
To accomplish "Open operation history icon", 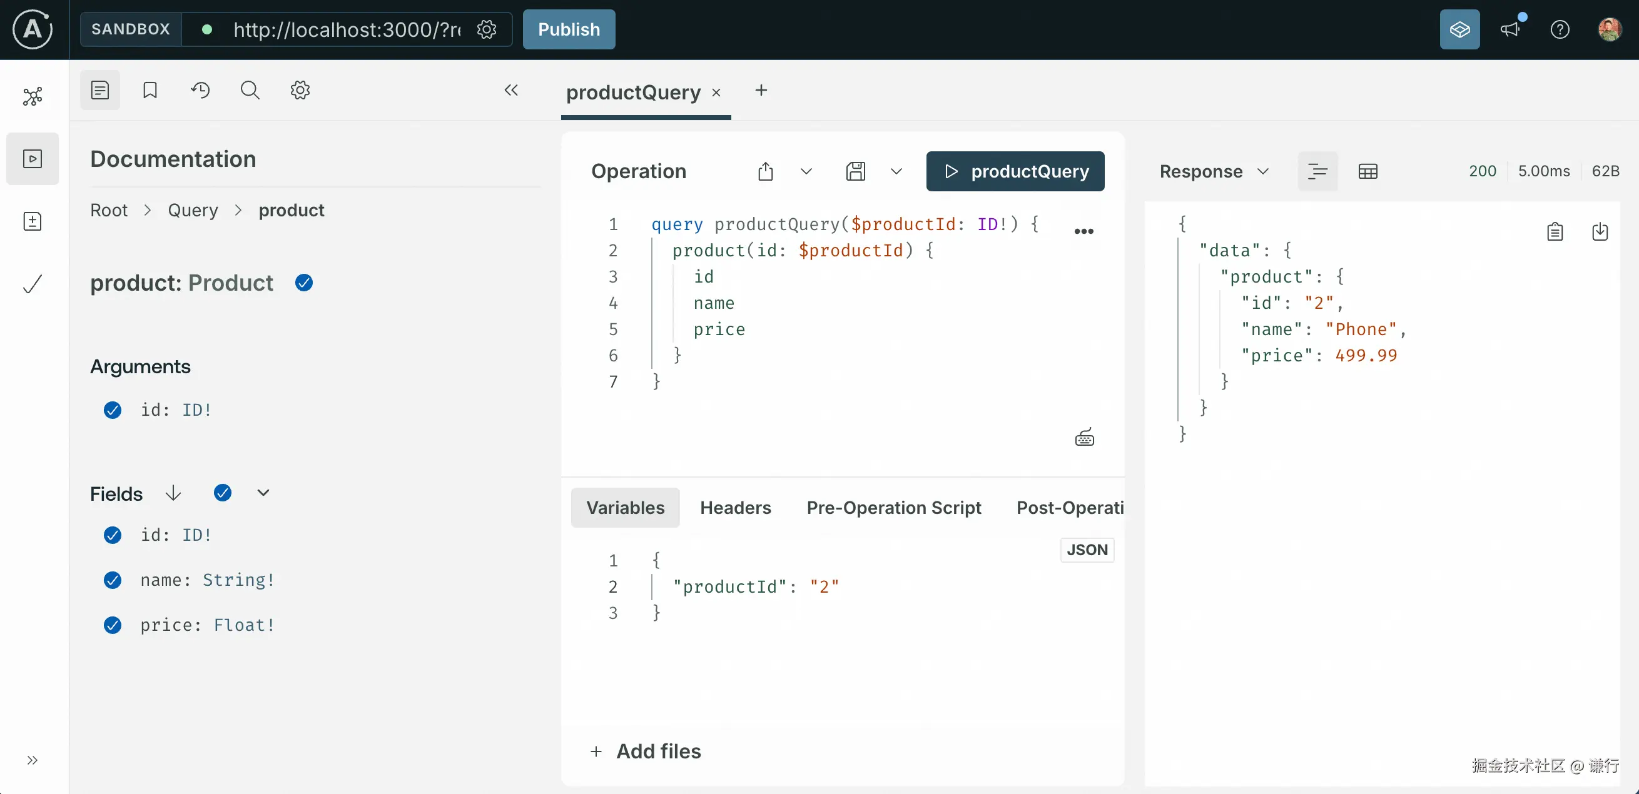I will (x=200, y=90).
